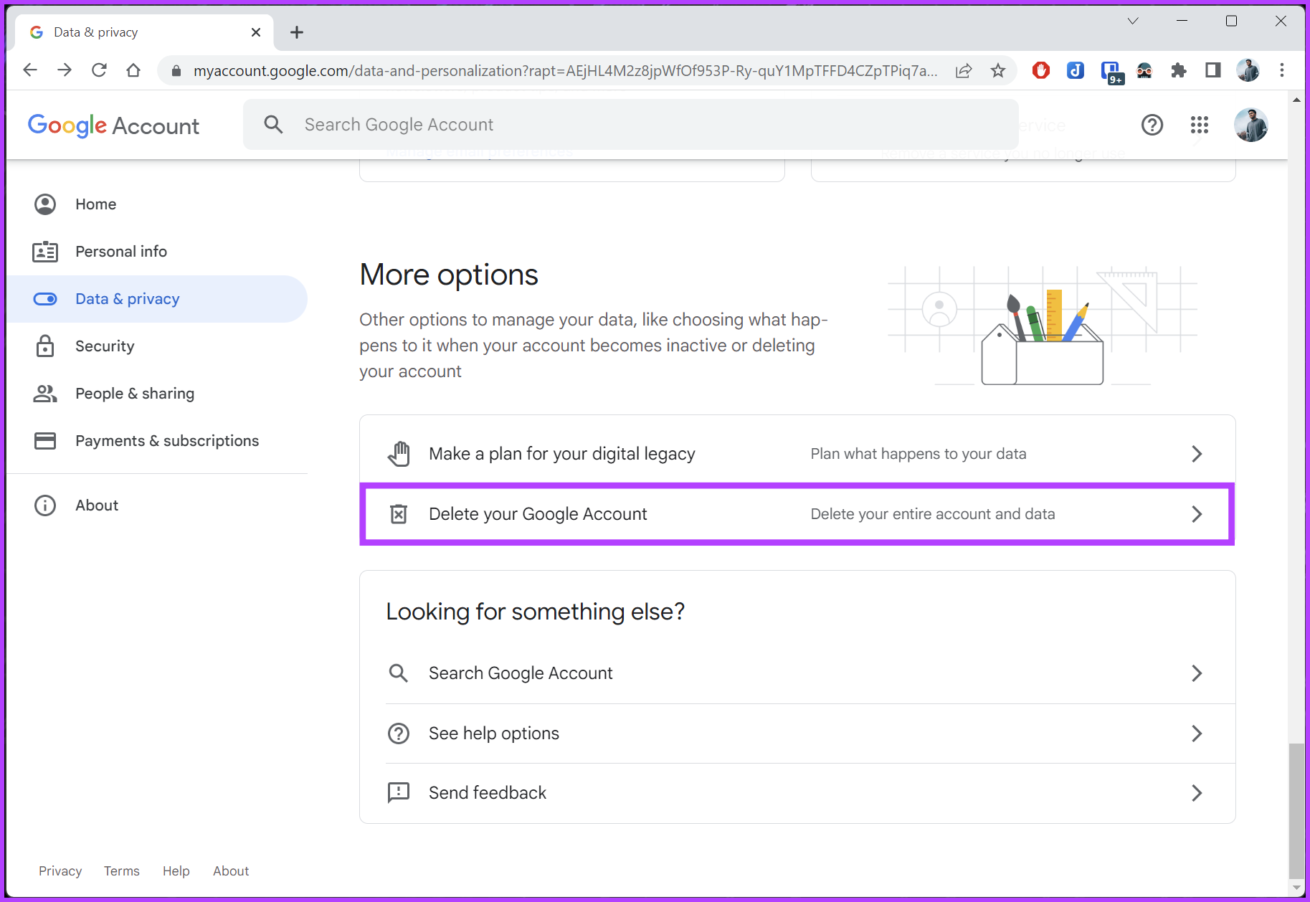Open People & sharing in the sidebar
Image resolution: width=1310 pixels, height=902 pixels.
156,394
